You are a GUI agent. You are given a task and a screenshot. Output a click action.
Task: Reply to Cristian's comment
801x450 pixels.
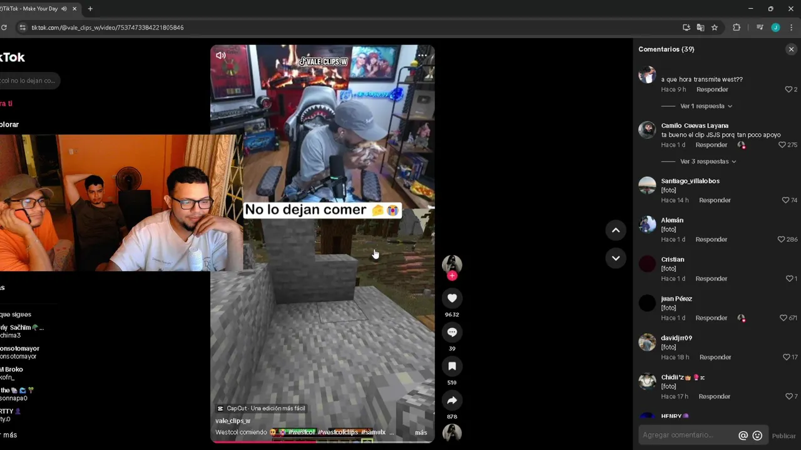coord(712,279)
